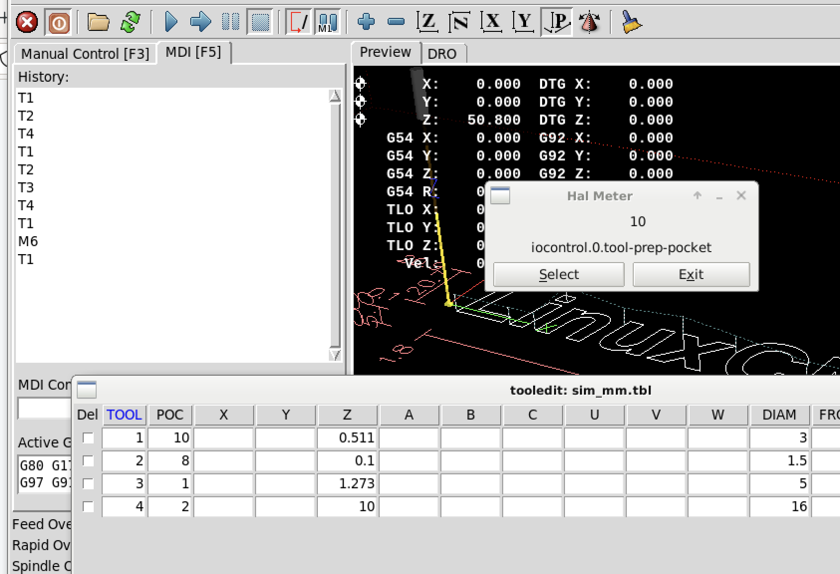
Task: Click MDI history scroll up arrow
Action: tap(335, 96)
